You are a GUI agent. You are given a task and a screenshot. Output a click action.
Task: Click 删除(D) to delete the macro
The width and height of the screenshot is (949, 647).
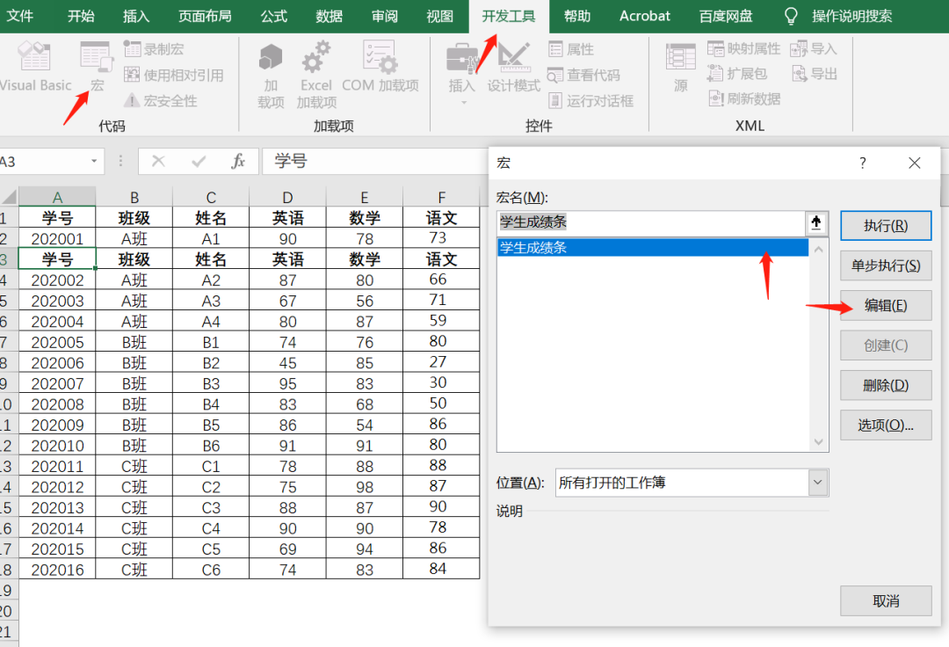pos(886,385)
